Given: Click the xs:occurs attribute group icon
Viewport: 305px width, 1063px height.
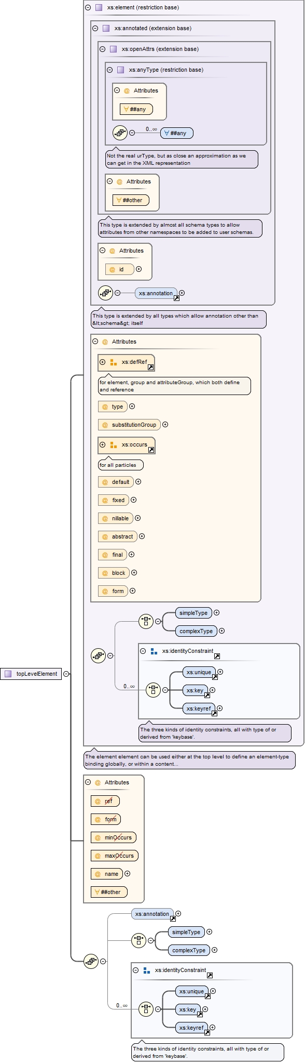Looking at the screenshot, I should point(113,445).
